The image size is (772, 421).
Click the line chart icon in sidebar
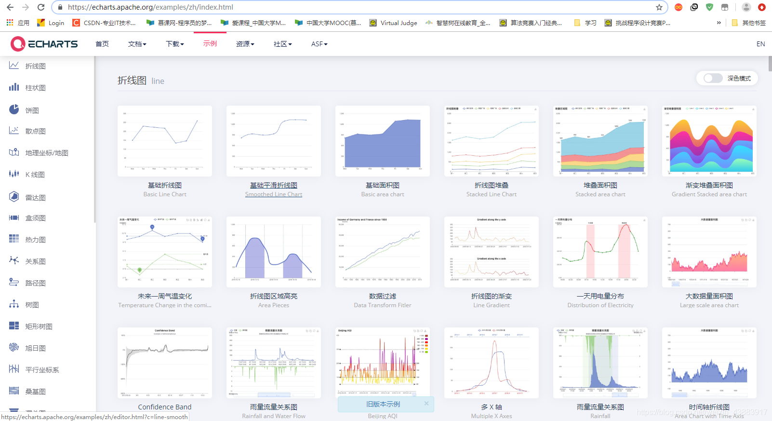click(14, 66)
